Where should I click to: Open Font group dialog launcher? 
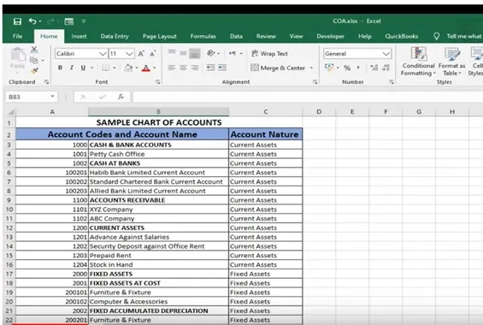[x=157, y=82]
